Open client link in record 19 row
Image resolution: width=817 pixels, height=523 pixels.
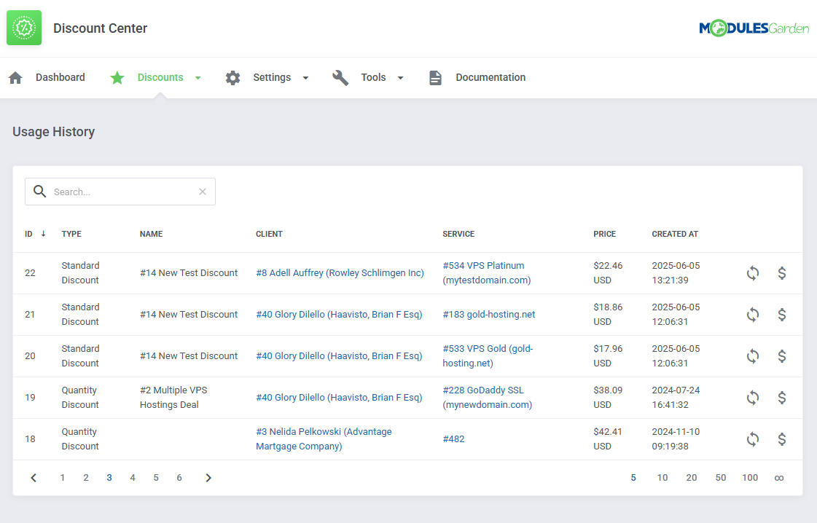pyautogui.click(x=339, y=398)
